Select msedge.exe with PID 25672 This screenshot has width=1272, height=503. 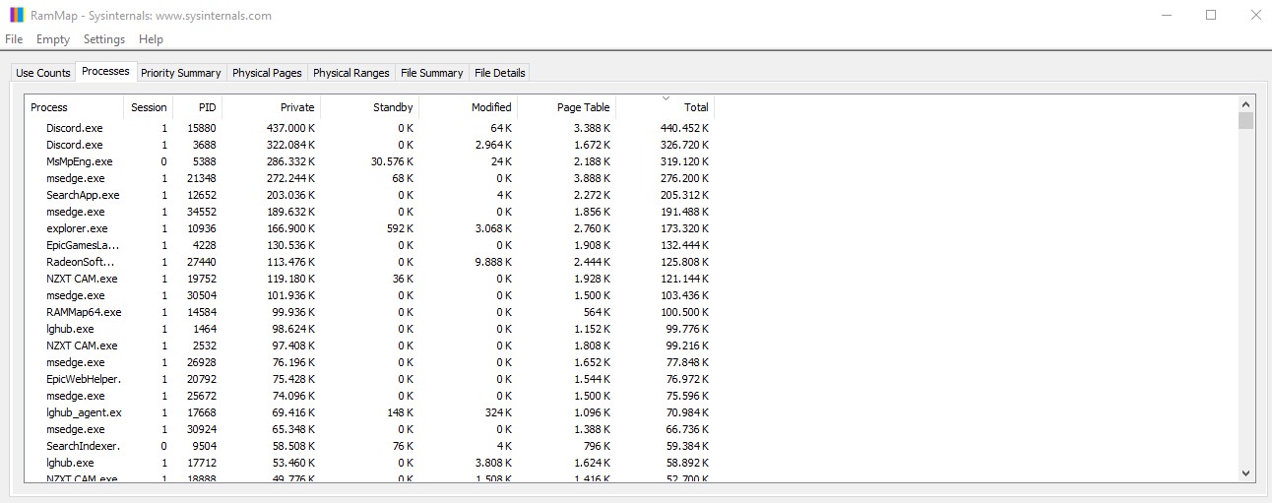pos(370,396)
